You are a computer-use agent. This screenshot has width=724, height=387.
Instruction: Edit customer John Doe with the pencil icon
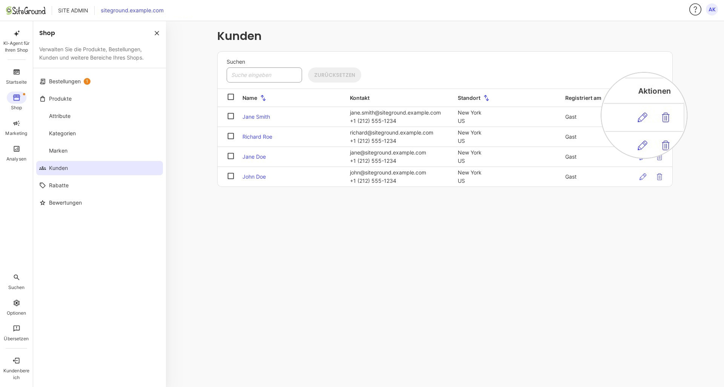(643, 177)
